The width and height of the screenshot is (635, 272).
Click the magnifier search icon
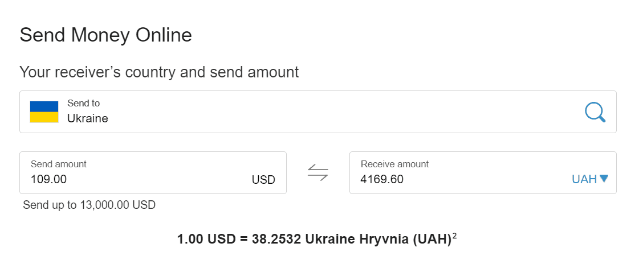pos(595,112)
